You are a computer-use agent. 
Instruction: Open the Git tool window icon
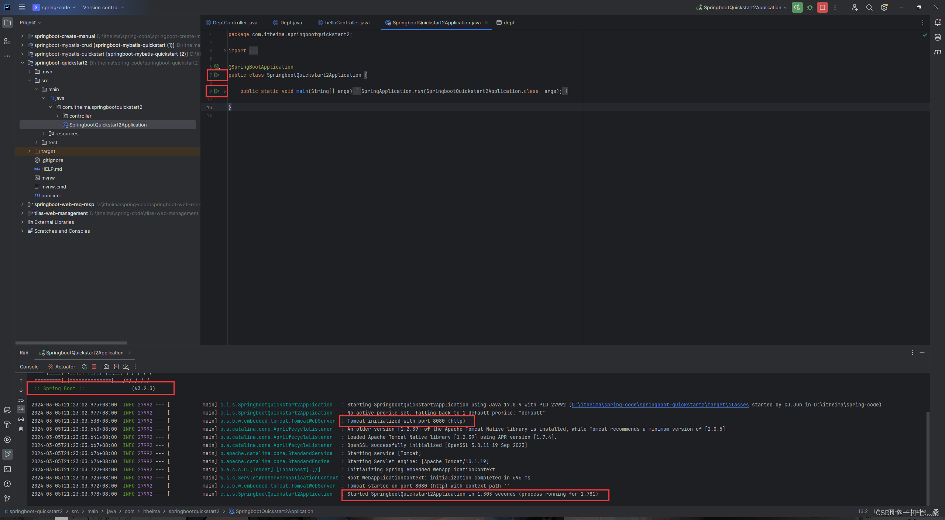pyautogui.click(x=7, y=499)
